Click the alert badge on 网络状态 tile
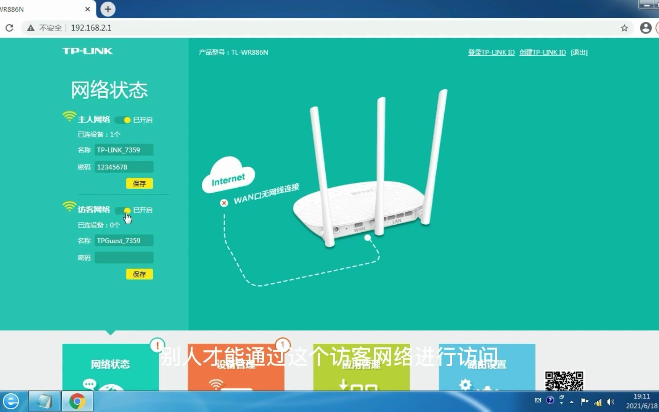The image size is (659, 412). [157, 346]
